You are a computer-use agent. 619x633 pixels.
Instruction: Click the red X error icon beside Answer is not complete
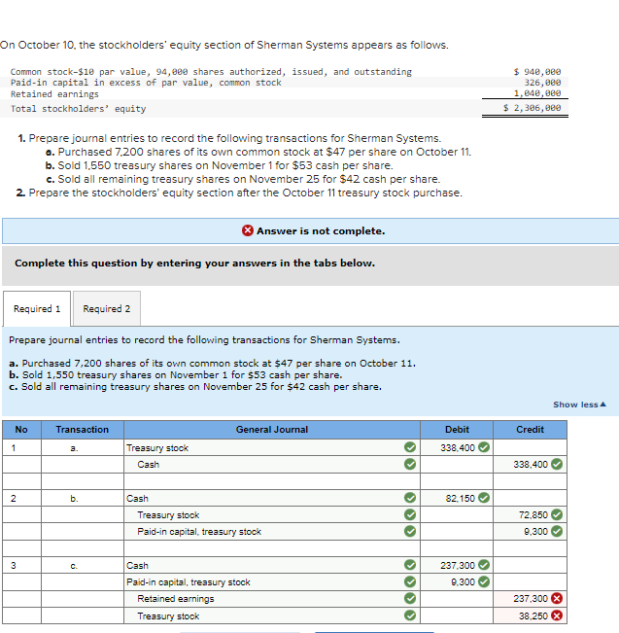(x=248, y=230)
